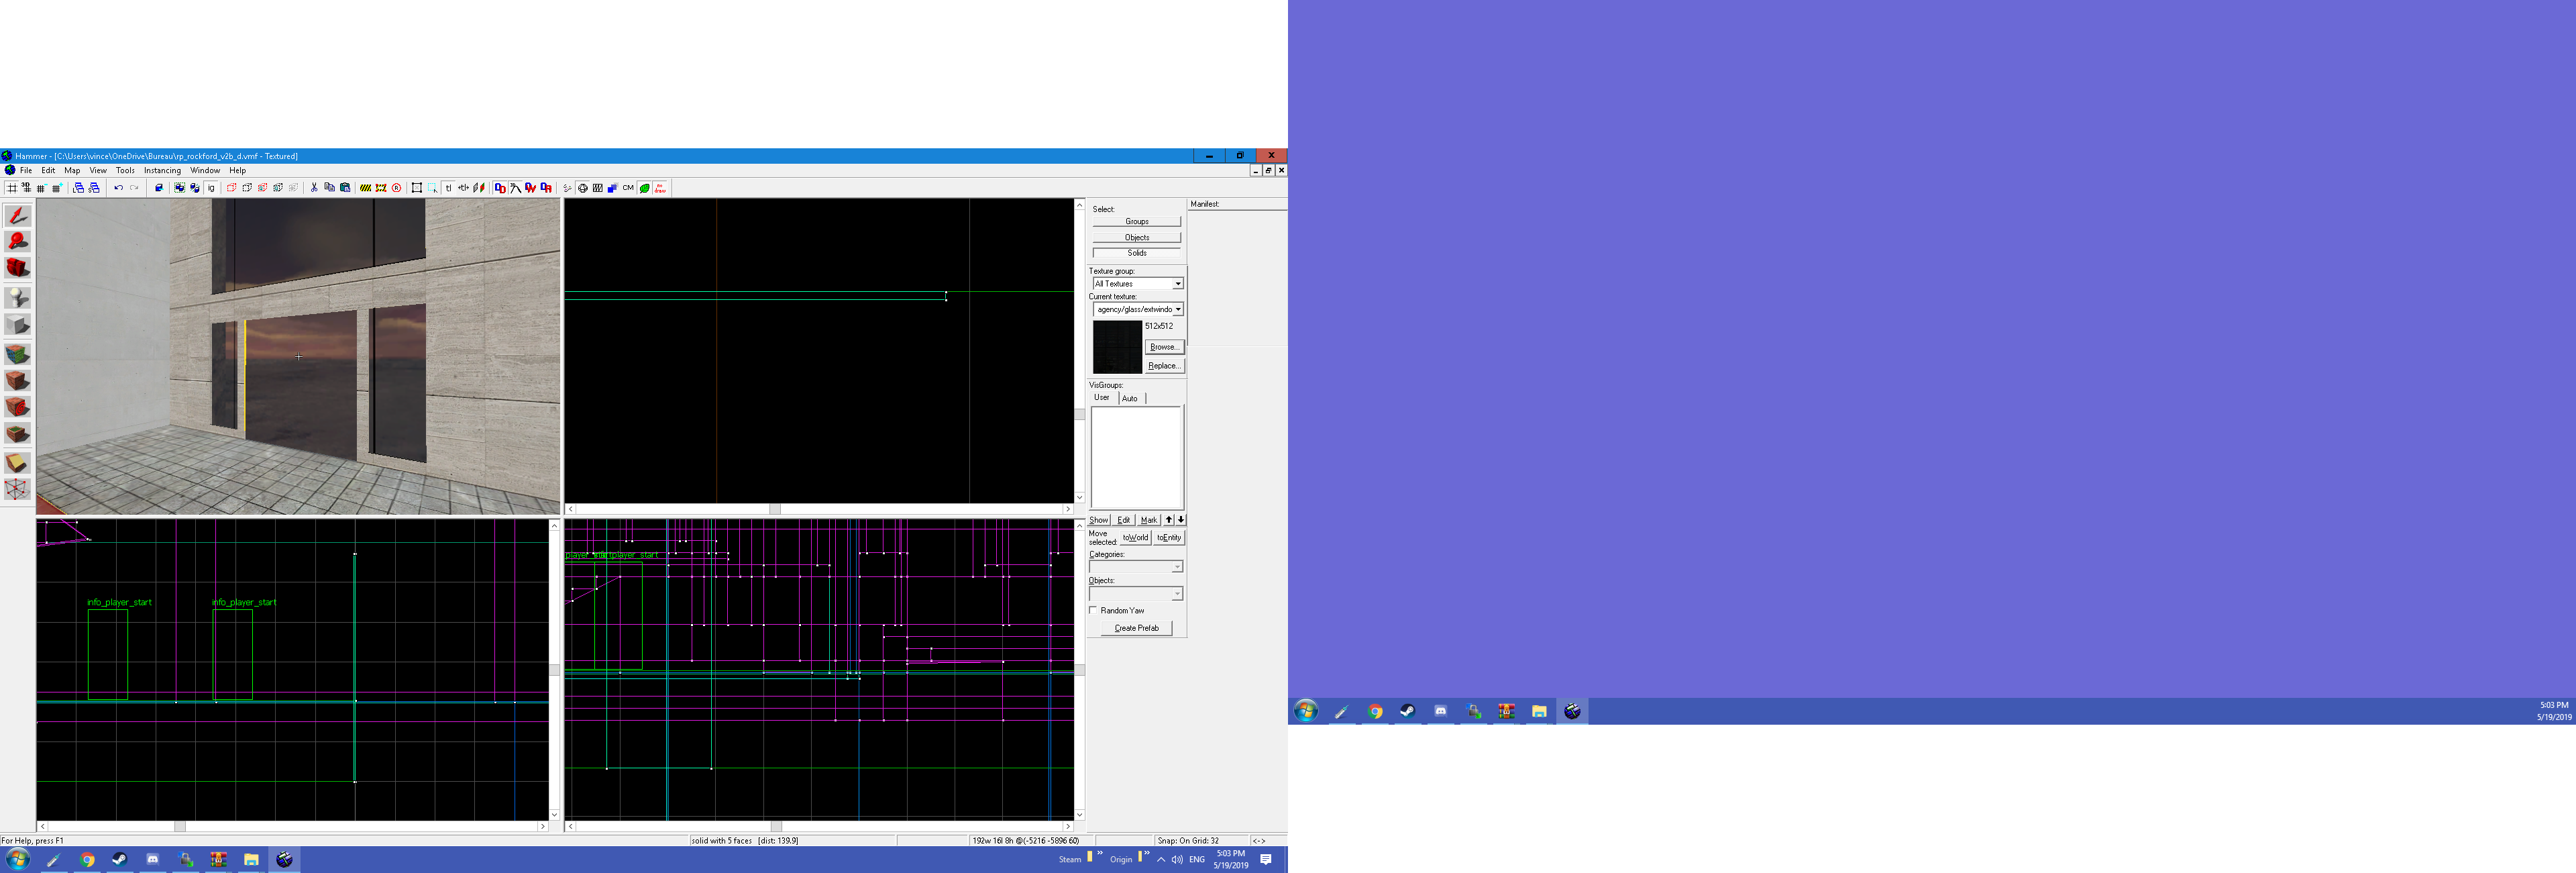Image resolution: width=2576 pixels, height=873 pixels.
Task: Select the Apply Current Texture tool
Action: [x=17, y=380]
